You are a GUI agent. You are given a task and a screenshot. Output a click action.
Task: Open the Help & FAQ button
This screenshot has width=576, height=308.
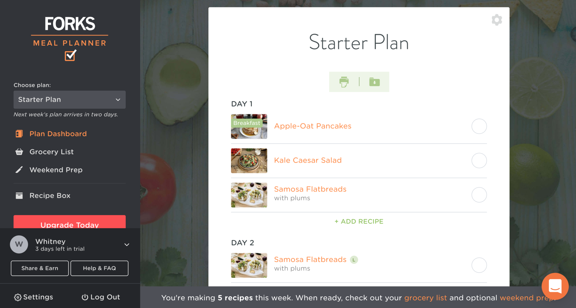(99, 268)
